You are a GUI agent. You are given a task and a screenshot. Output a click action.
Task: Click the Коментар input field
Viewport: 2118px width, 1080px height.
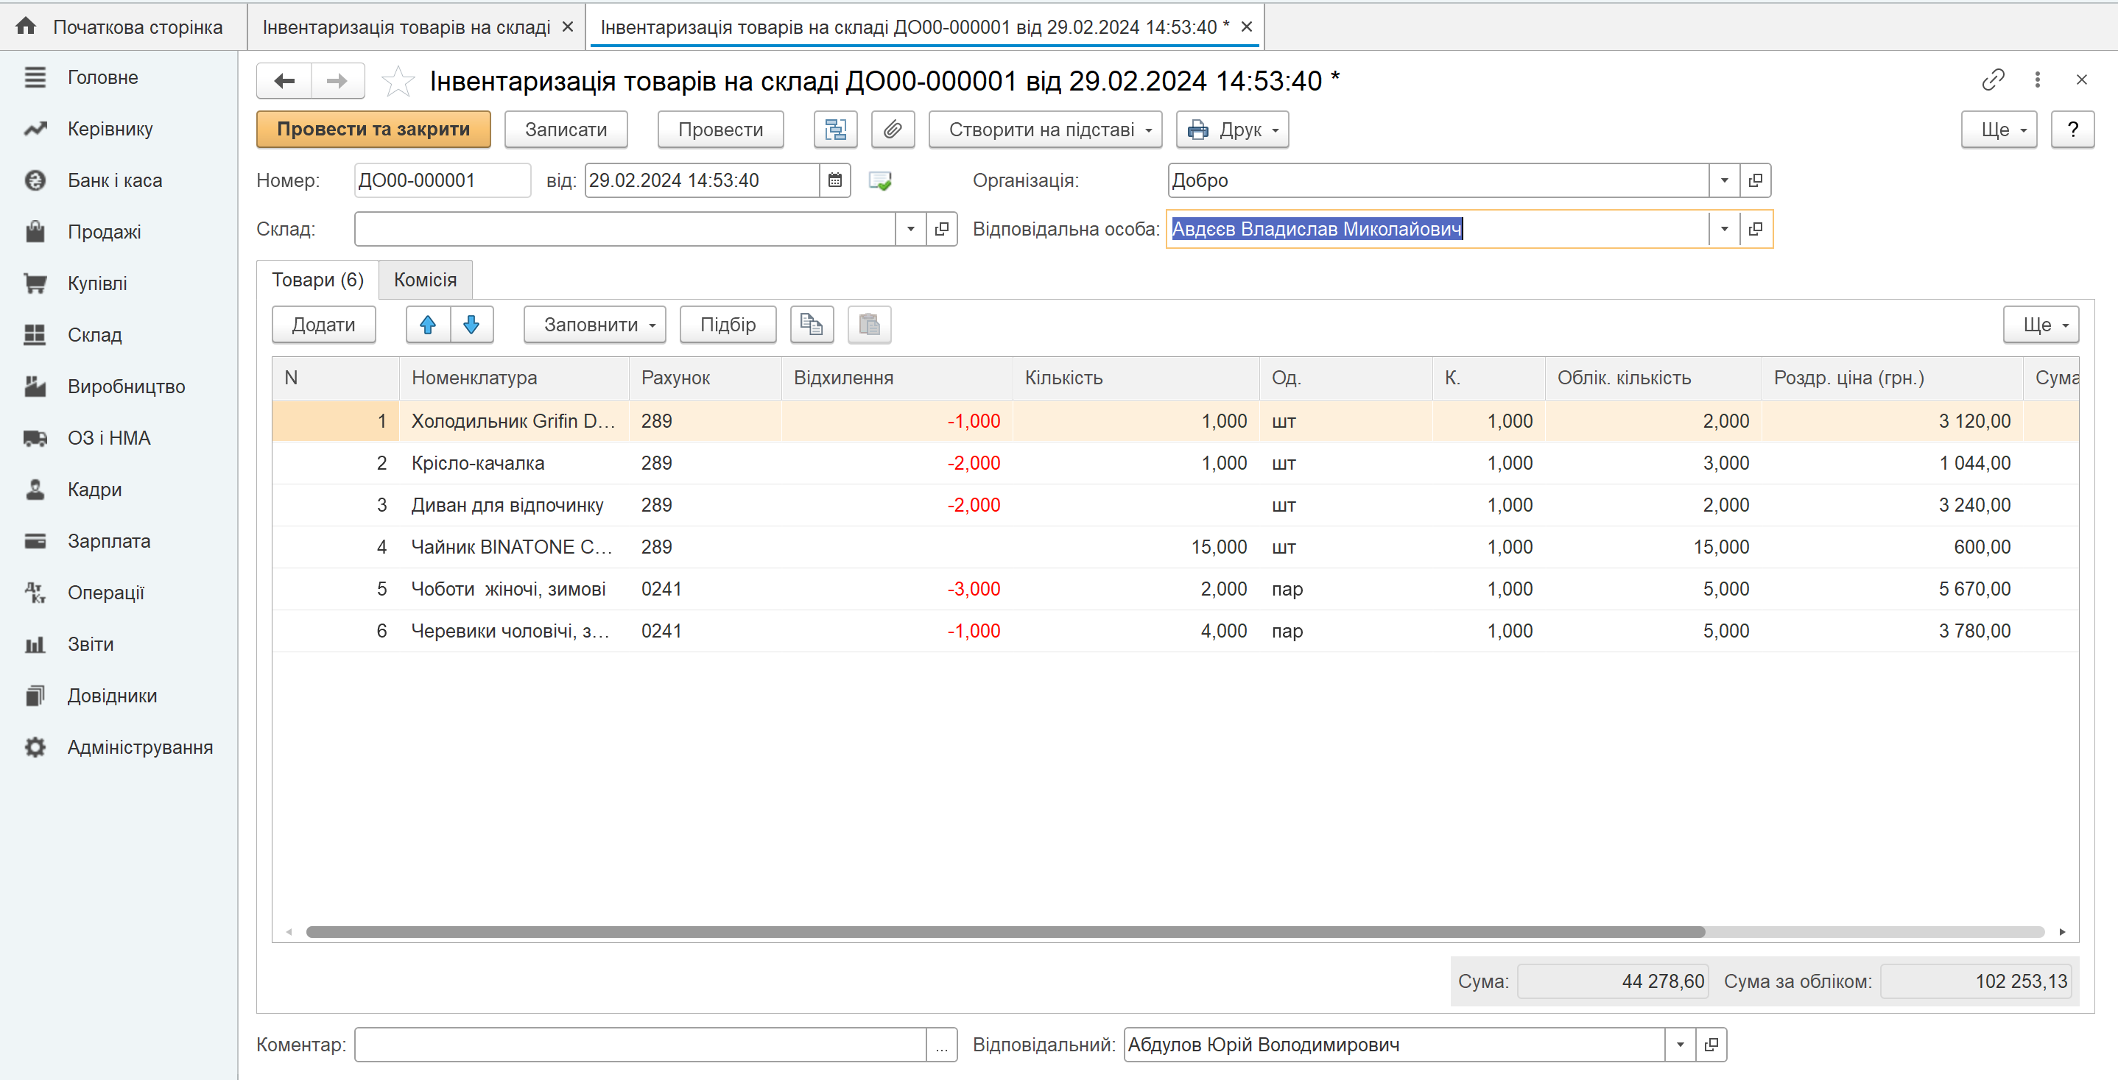click(x=641, y=1045)
